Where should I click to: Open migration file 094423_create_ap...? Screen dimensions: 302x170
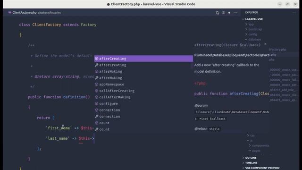(x=283, y=100)
